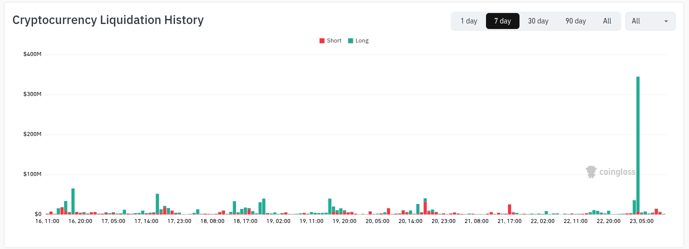689x249 pixels.
Task: Click the coinglass watermark logo icon
Action: (x=591, y=172)
